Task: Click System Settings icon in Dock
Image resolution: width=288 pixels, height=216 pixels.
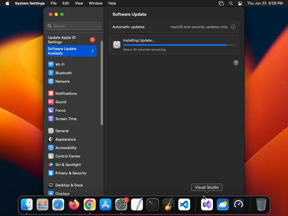Action: click(x=121, y=204)
